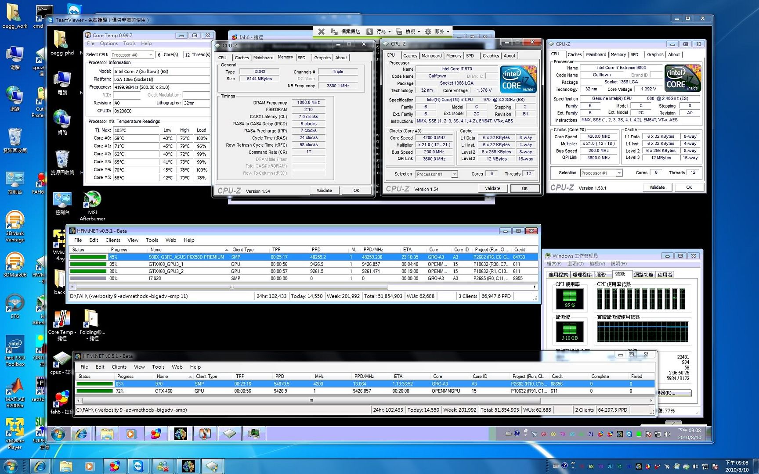Click the remote desktop Start button
The width and height of the screenshot is (759, 474).
point(58,434)
